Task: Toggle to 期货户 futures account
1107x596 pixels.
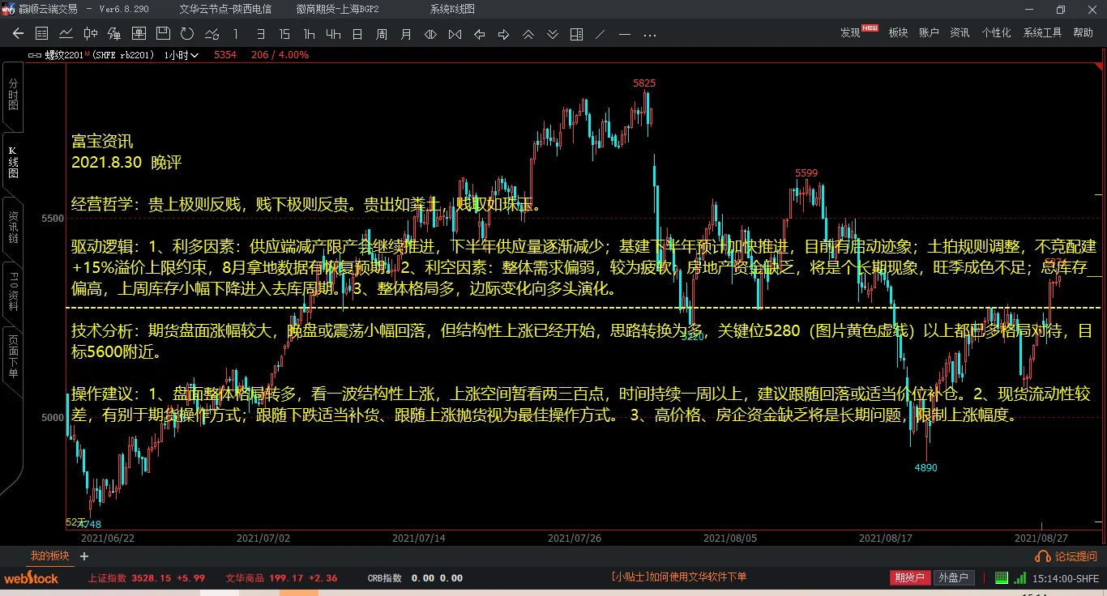Action: tap(909, 577)
